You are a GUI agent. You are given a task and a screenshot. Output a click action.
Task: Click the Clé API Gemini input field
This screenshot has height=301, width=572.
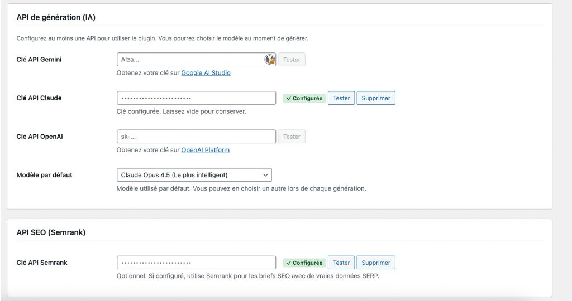tap(196, 59)
